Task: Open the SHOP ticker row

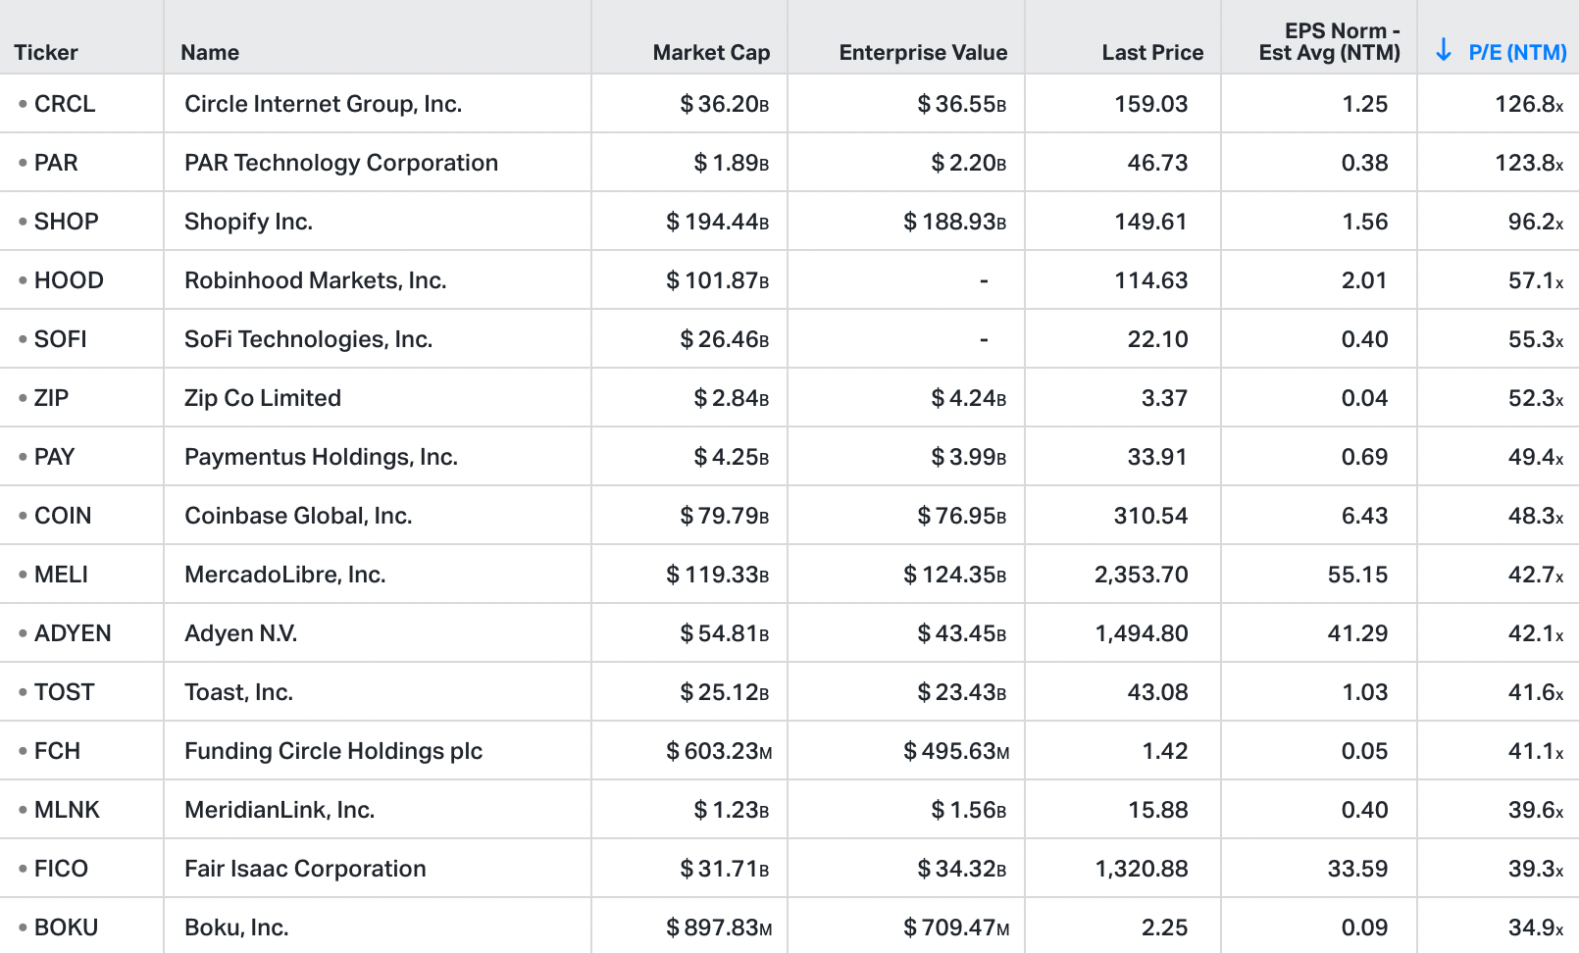Action: click(66, 222)
